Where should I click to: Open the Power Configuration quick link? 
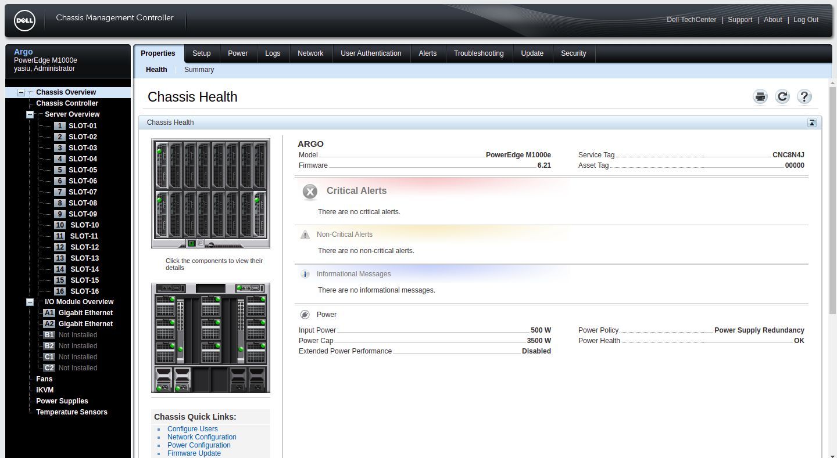(199, 445)
